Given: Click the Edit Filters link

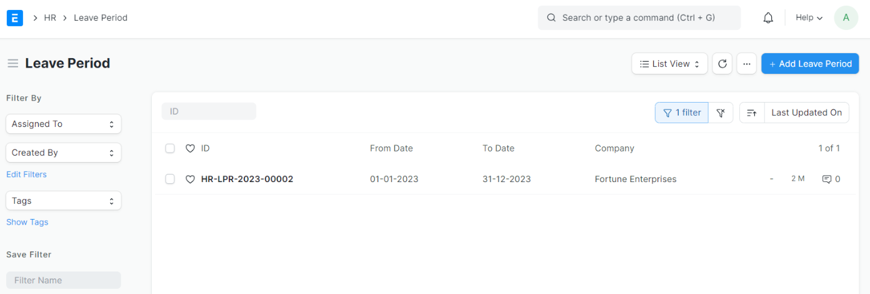Looking at the screenshot, I should pyautogui.click(x=26, y=175).
